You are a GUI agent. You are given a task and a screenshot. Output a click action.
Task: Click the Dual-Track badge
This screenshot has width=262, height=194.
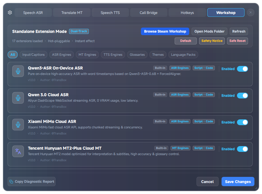pyautogui.click(x=79, y=31)
